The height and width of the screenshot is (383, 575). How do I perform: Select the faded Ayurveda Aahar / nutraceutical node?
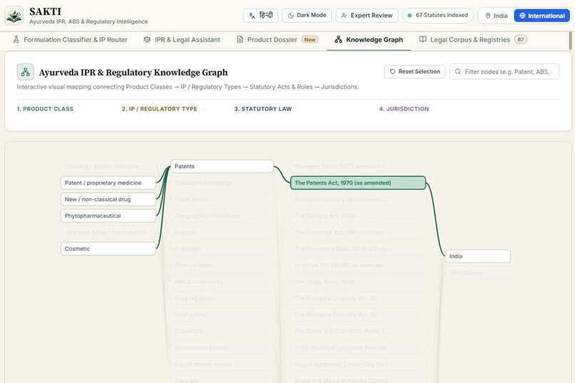[x=108, y=233]
